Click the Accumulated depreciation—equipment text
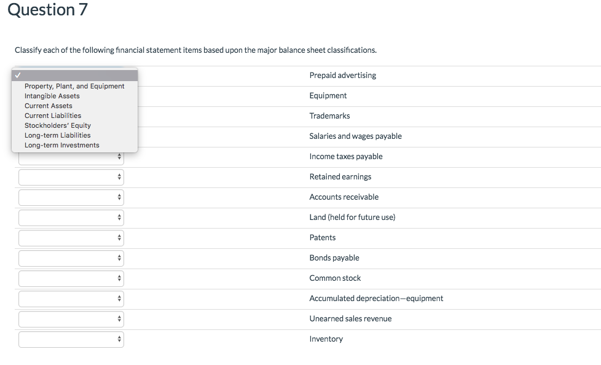This screenshot has width=601, height=365. pyautogui.click(x=376, y=299)
